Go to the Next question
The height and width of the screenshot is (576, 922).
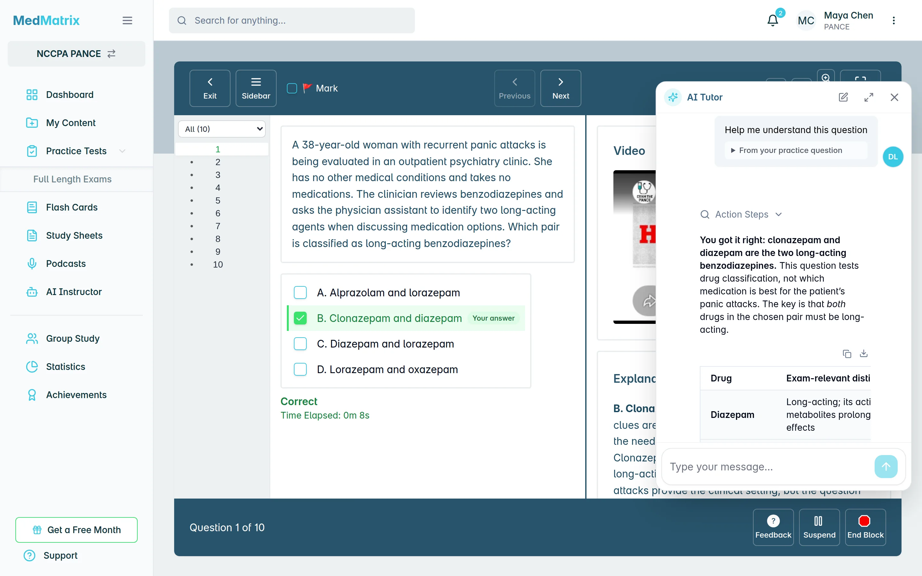click(561, 88)
